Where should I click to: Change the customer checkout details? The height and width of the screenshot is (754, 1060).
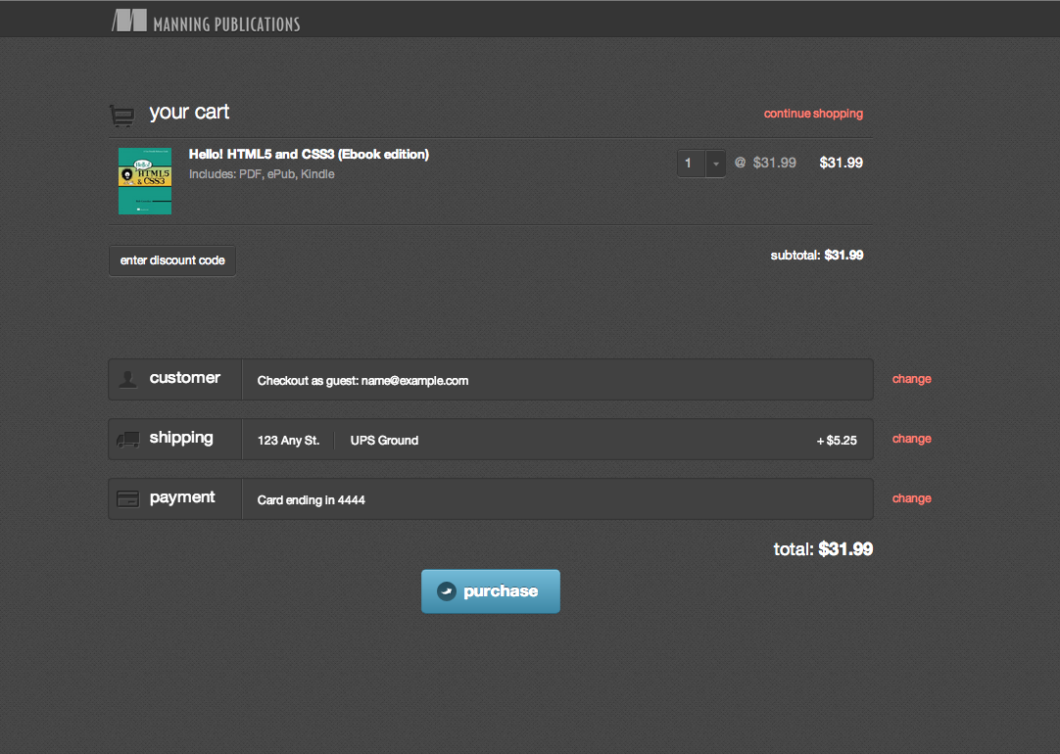tap(911, 379)
